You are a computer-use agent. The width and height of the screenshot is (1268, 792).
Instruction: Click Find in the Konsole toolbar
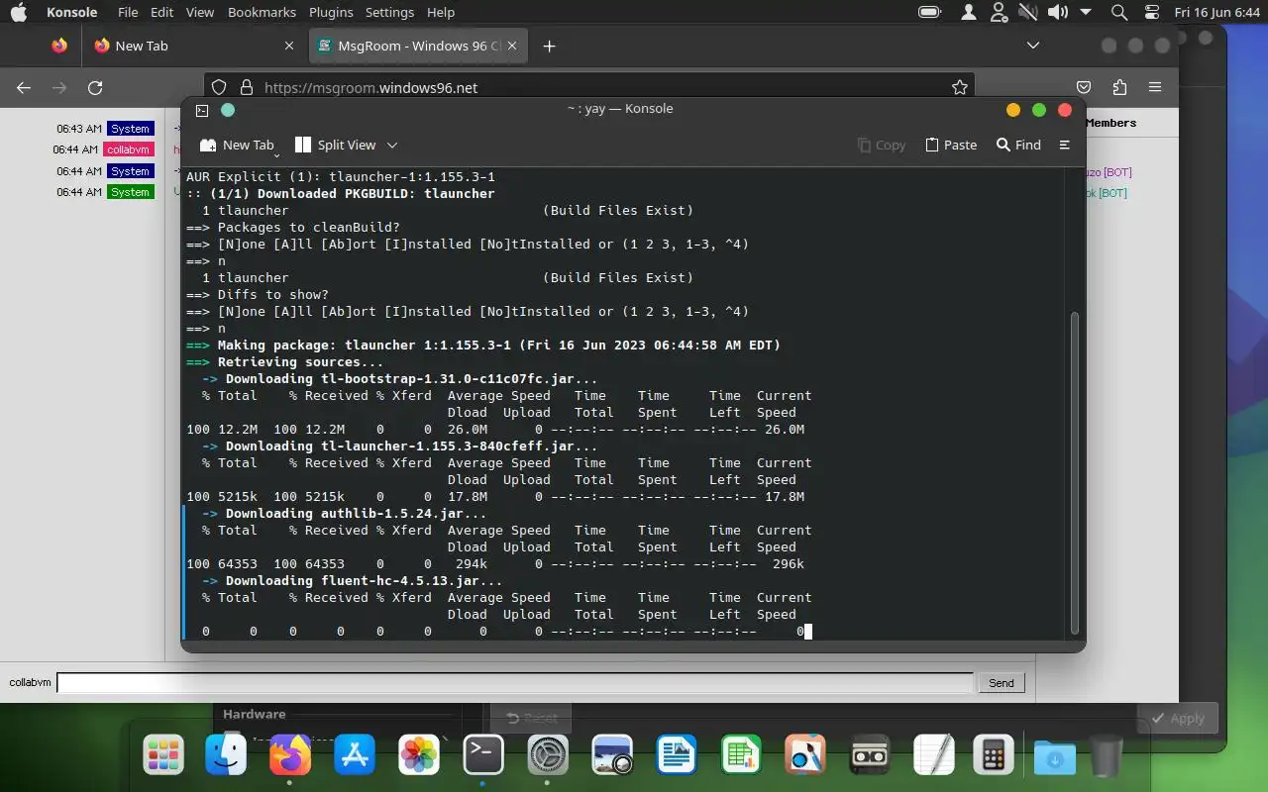pyautogui.click(x=1018, y=145)
